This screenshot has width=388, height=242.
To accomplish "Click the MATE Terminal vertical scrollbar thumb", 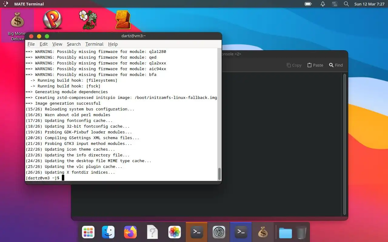I will pos(219,174).
